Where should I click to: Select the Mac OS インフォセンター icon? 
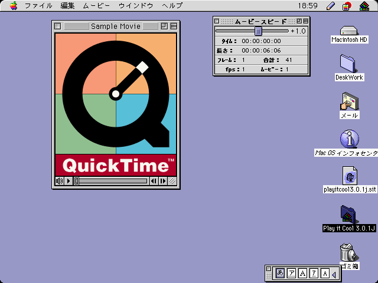[350, 139]
